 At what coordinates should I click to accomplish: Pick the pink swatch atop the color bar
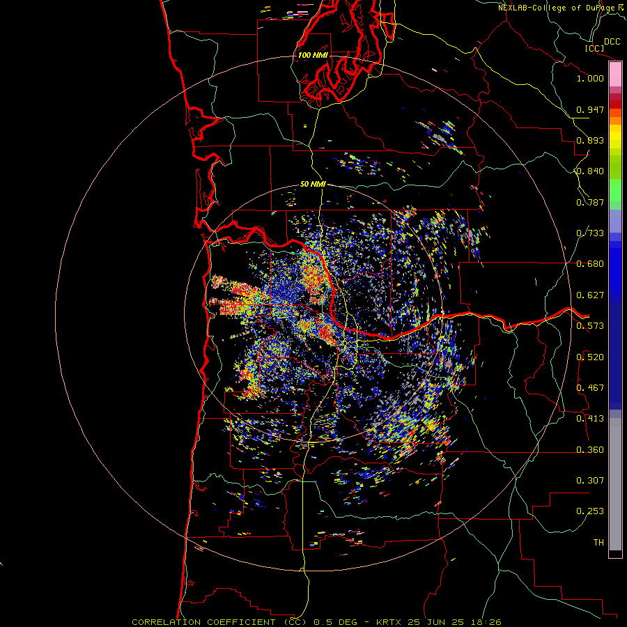pos(615,75)
